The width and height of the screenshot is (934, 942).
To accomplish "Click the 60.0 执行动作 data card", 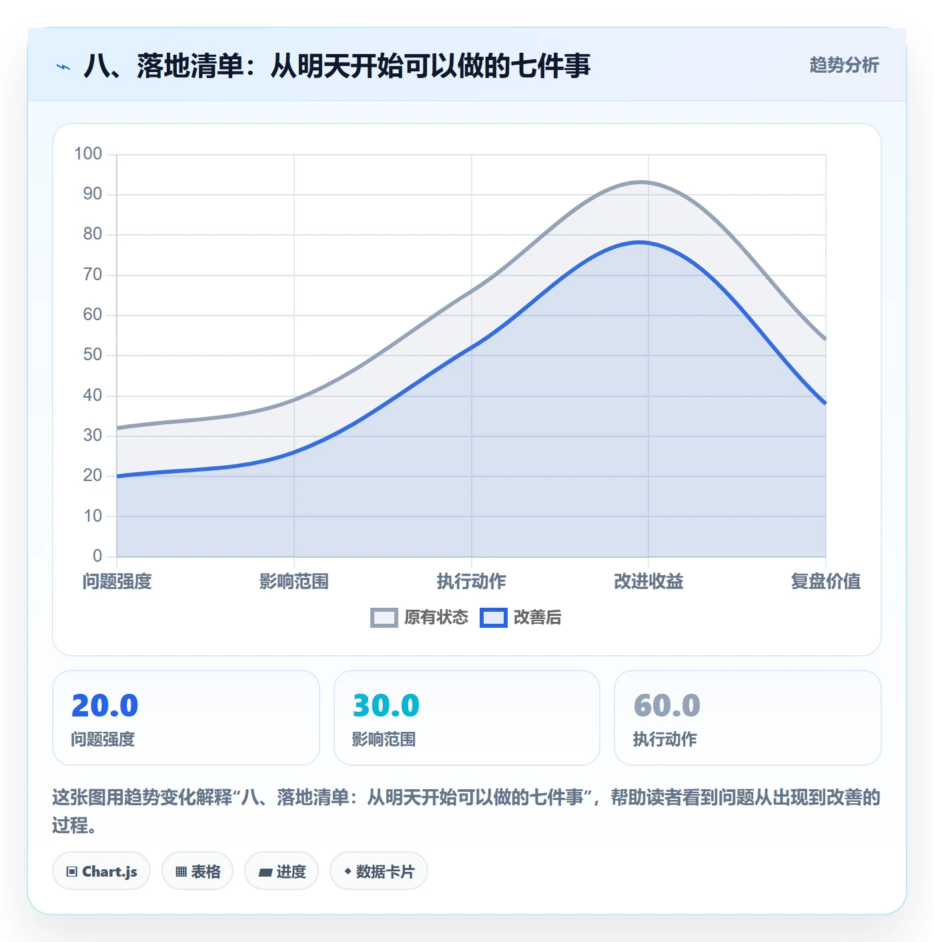I will tap(748, 718).
